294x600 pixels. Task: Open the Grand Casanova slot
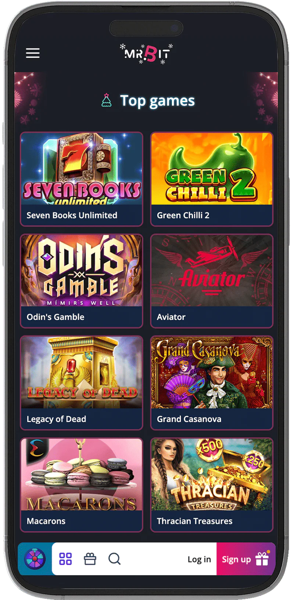pyautogui.click(x=212, y=383)
